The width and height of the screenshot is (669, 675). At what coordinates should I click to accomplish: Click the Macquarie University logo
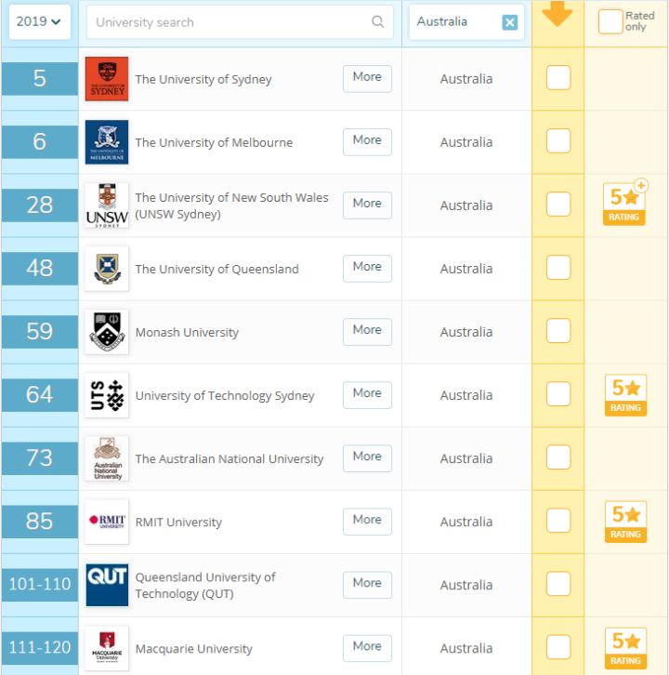point(107,648)
